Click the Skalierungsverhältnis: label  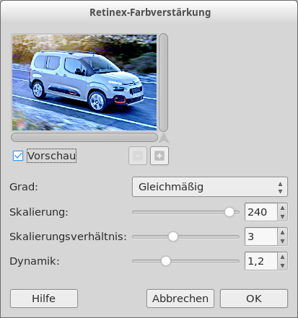coord(68,237)
